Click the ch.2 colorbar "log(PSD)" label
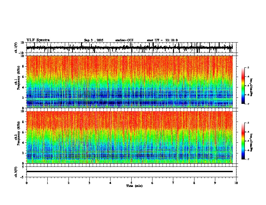This screenshot has height=205, width=266. click(x=252, y=142)
